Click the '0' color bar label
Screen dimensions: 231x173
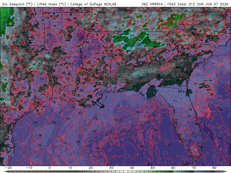(x=49, y=168)
